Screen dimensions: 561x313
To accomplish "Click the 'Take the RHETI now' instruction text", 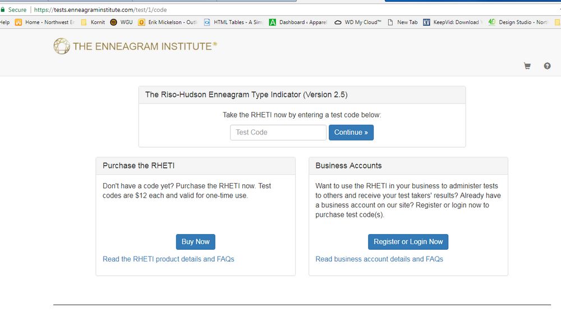I will click(302, 115).
